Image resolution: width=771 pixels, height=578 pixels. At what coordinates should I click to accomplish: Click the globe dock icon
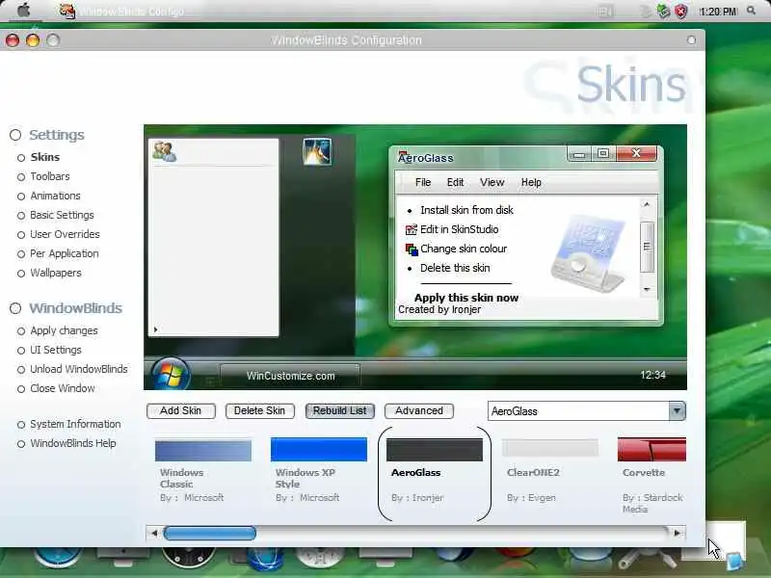coord(265,560)
